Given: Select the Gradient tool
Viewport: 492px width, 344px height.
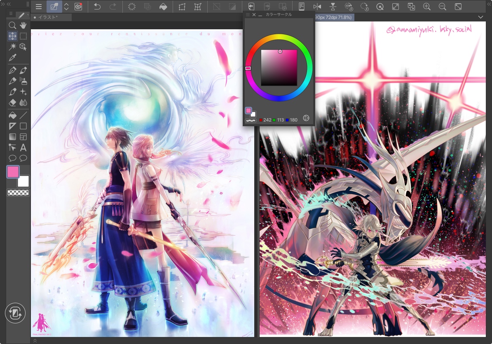Looking at the screenshot, I should pos(12,137).
